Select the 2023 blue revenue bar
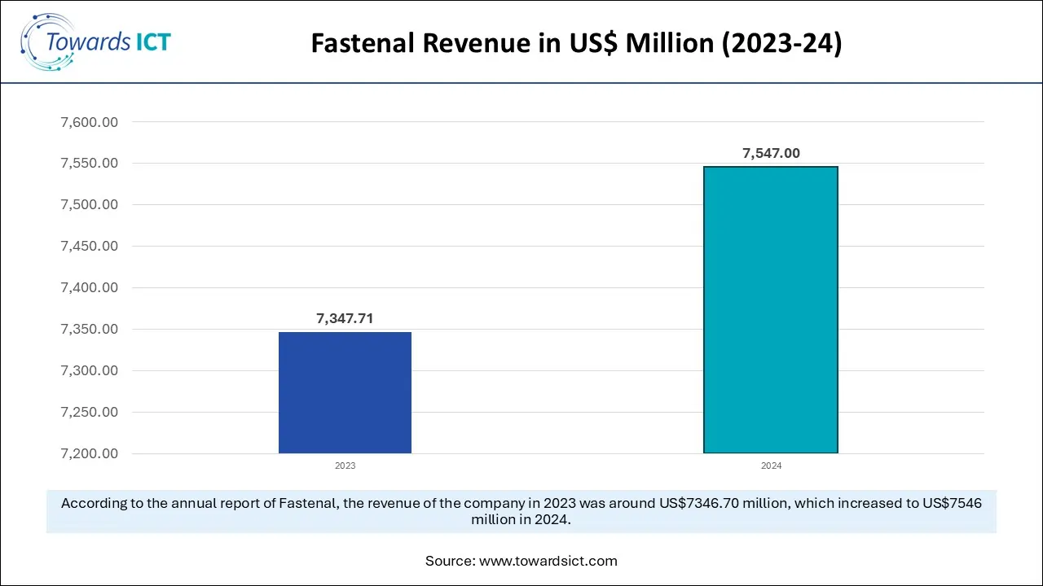 345,391
